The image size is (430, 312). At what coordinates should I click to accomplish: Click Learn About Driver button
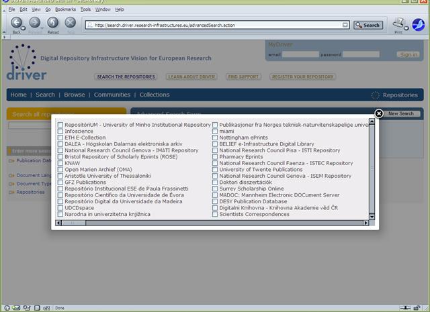[x=191, y=76]
